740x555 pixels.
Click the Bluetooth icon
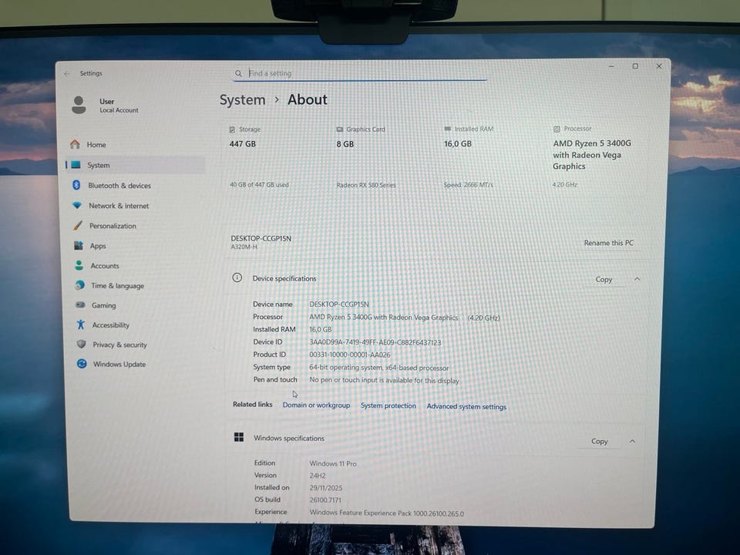click(x=76, y=185)
